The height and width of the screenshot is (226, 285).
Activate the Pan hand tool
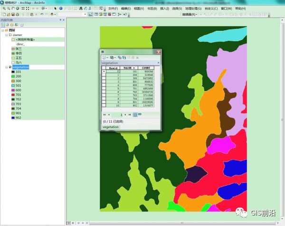pos(13,9)
